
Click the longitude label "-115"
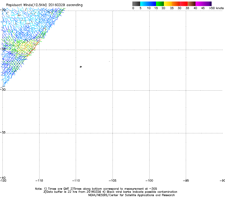point(39,181)
